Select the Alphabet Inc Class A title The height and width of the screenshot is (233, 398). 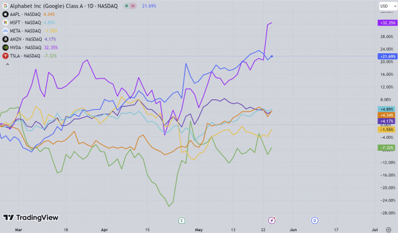click(x=64, y=6)
